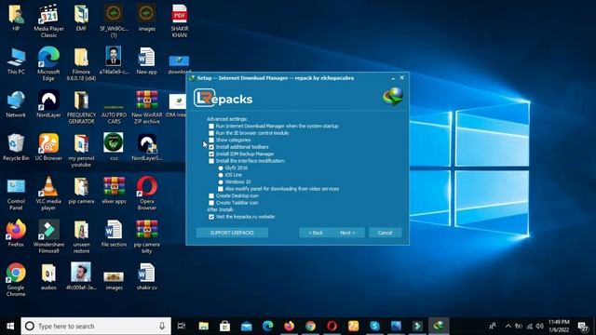Select VLC media player shortcut

[48, 194]
